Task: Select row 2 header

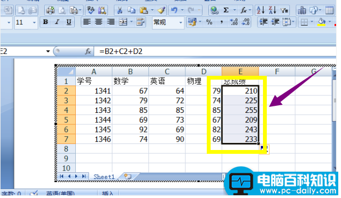Action: (x=66, y=91)
